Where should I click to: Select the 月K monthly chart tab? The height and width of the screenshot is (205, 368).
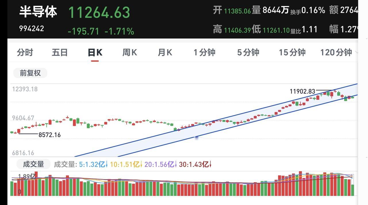pyautogui.click(x=165, y=52)
